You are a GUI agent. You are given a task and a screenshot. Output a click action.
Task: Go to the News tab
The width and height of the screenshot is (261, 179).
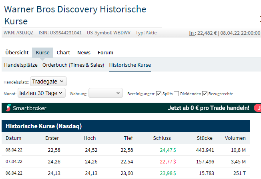[x=84, y=52]
